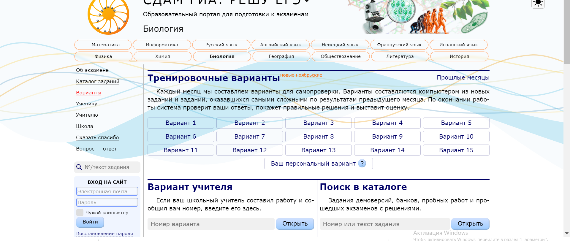The image size is (570, 241).
Task: Focus Номер или текст задания input
Action: pyautogui.click(x=385, y=224)
